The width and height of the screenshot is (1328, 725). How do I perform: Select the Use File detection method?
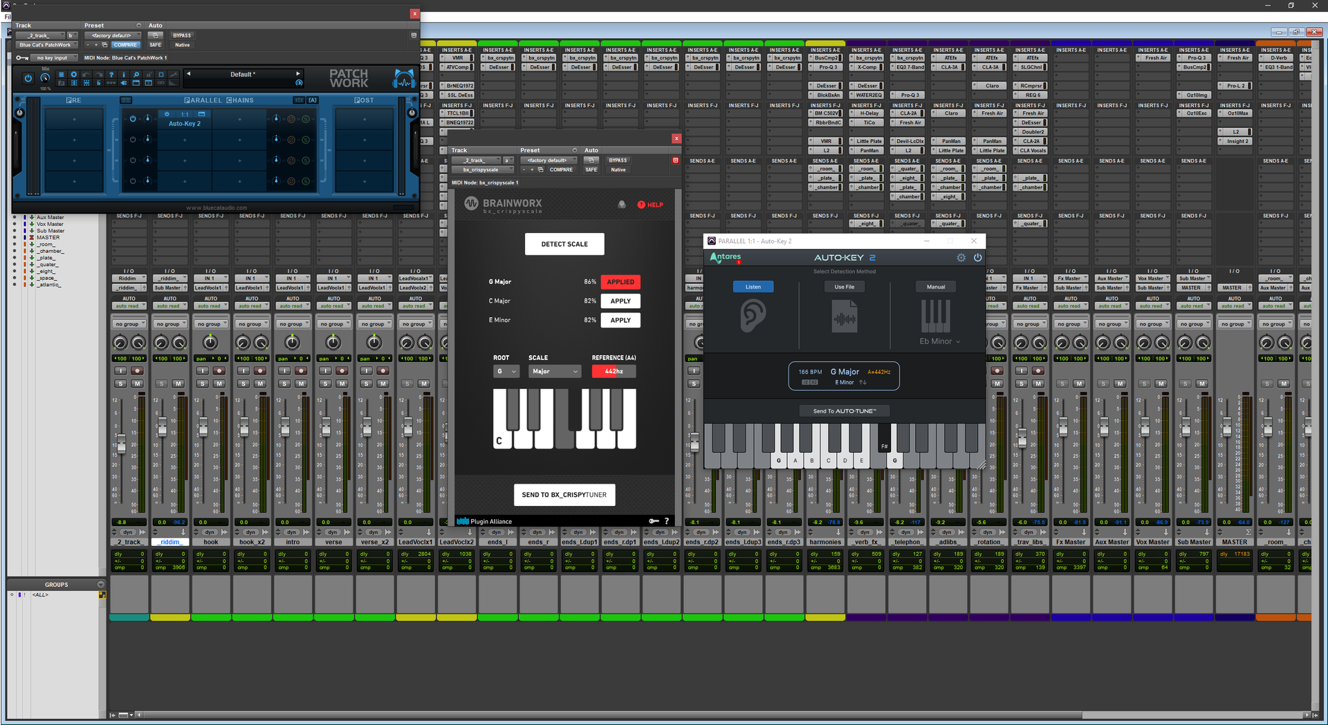coord(844,287)
